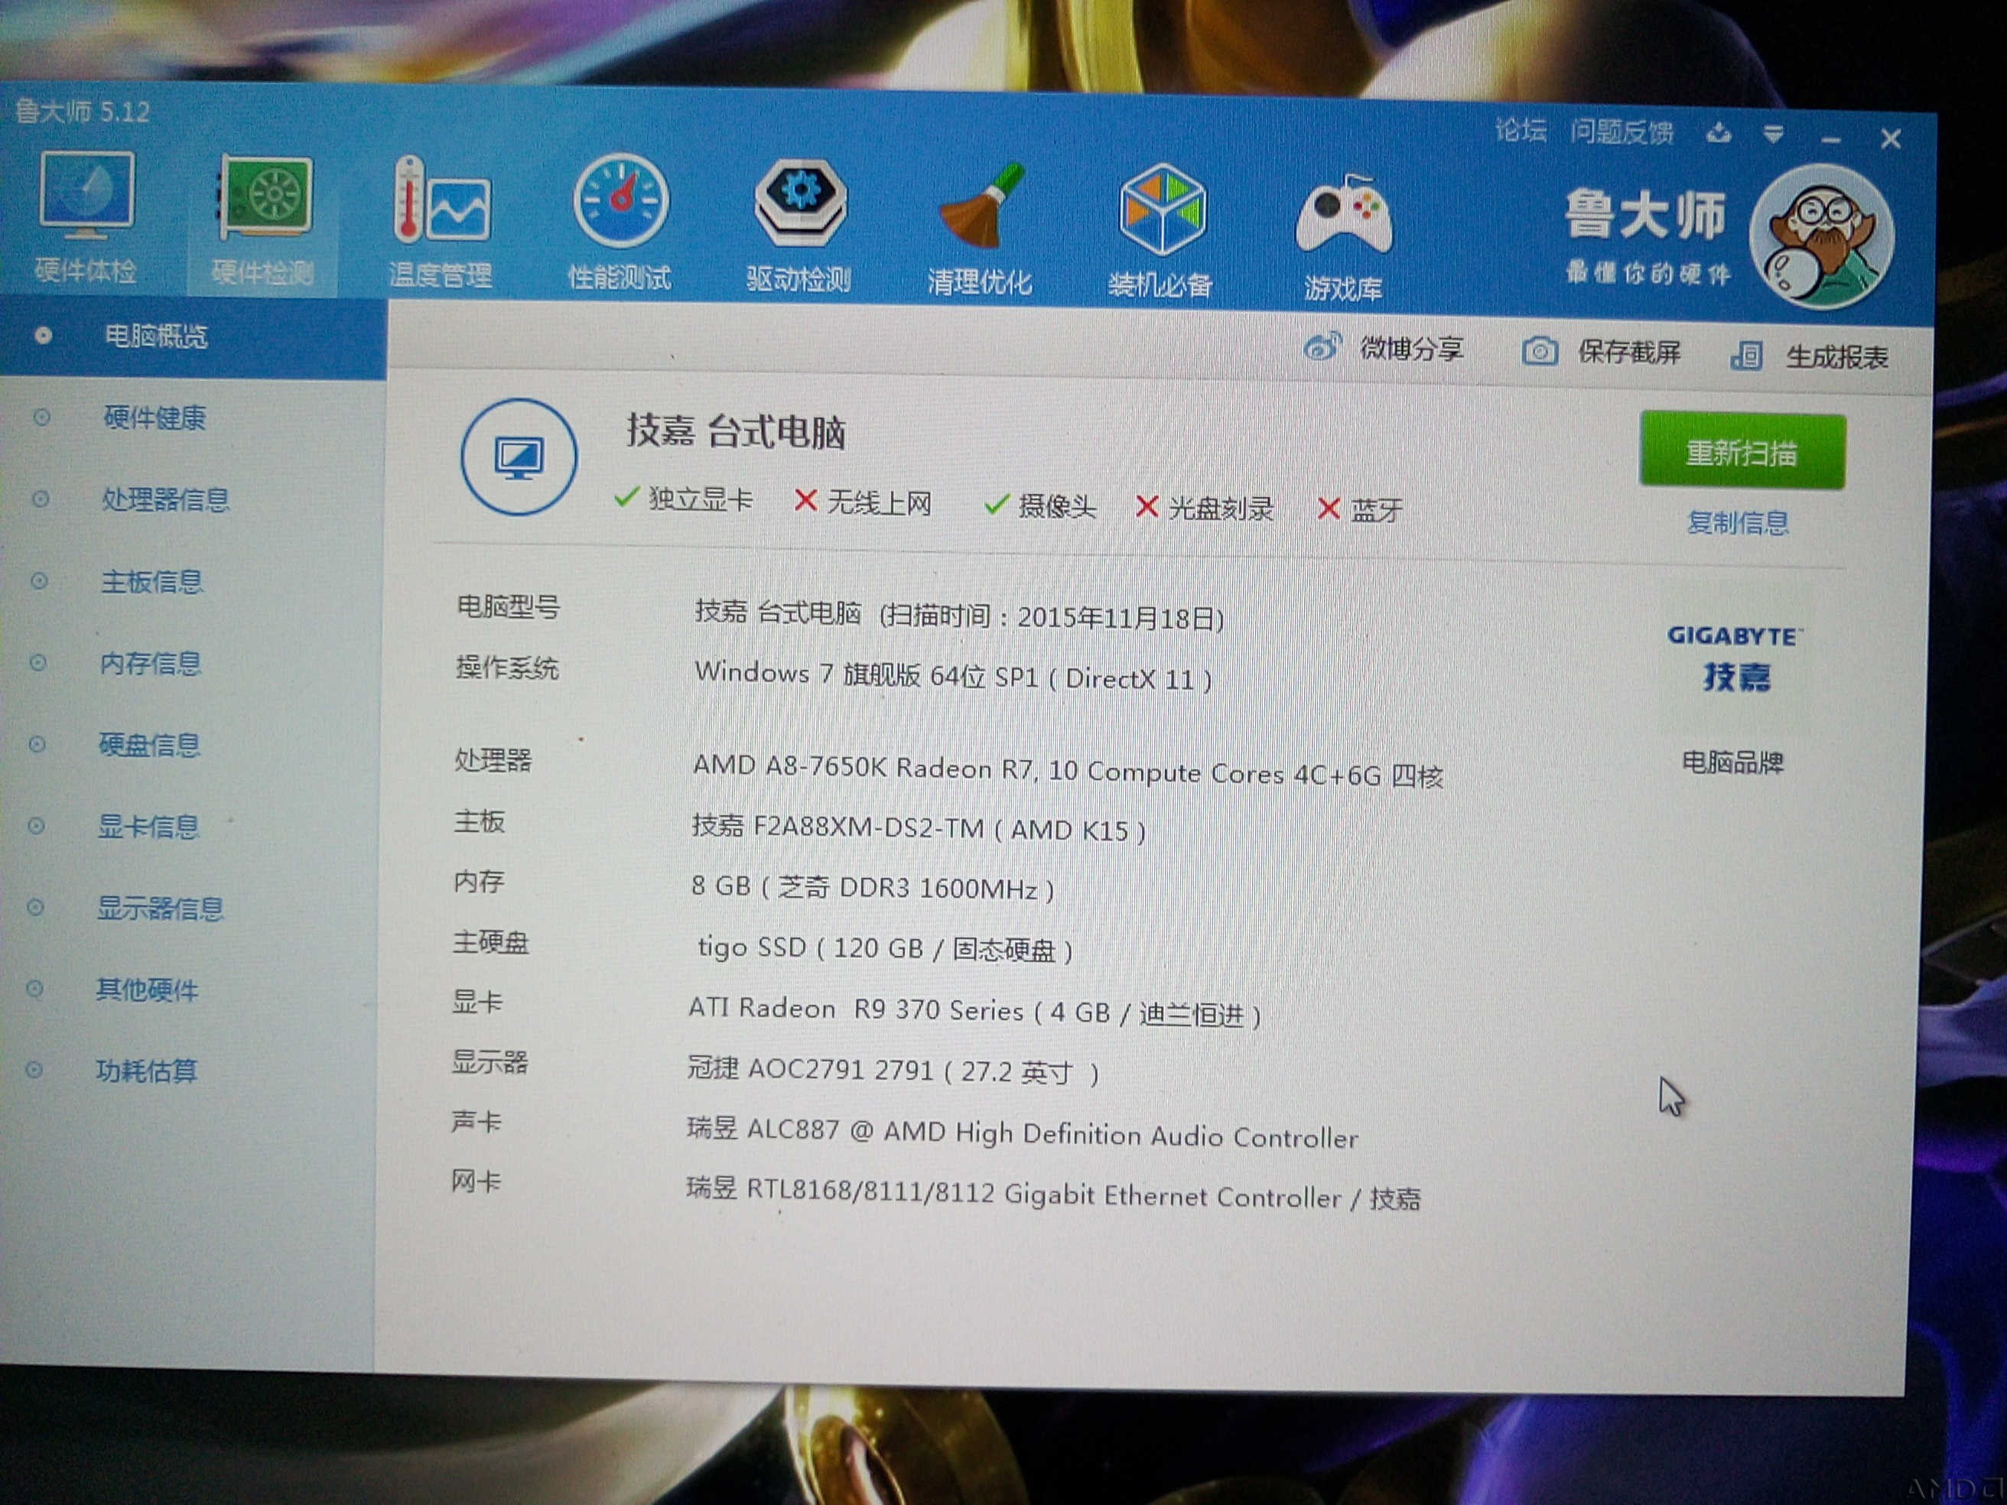The image size is (2007, 1505).
Task: Open 其他硬件 sidebar item
Action: pos(146,990)
